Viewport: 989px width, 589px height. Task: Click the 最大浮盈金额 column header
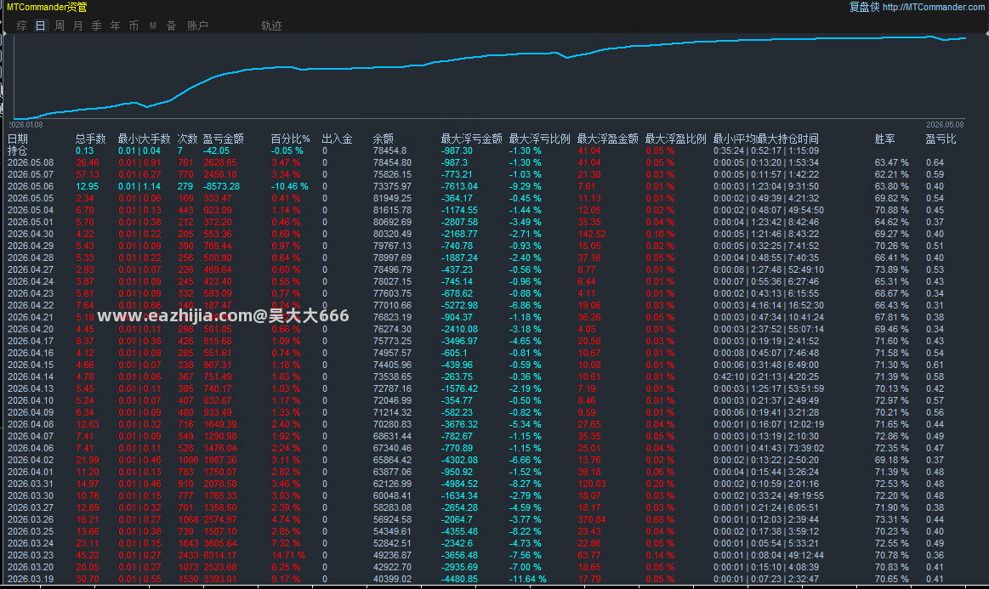(x=608, y=139)
